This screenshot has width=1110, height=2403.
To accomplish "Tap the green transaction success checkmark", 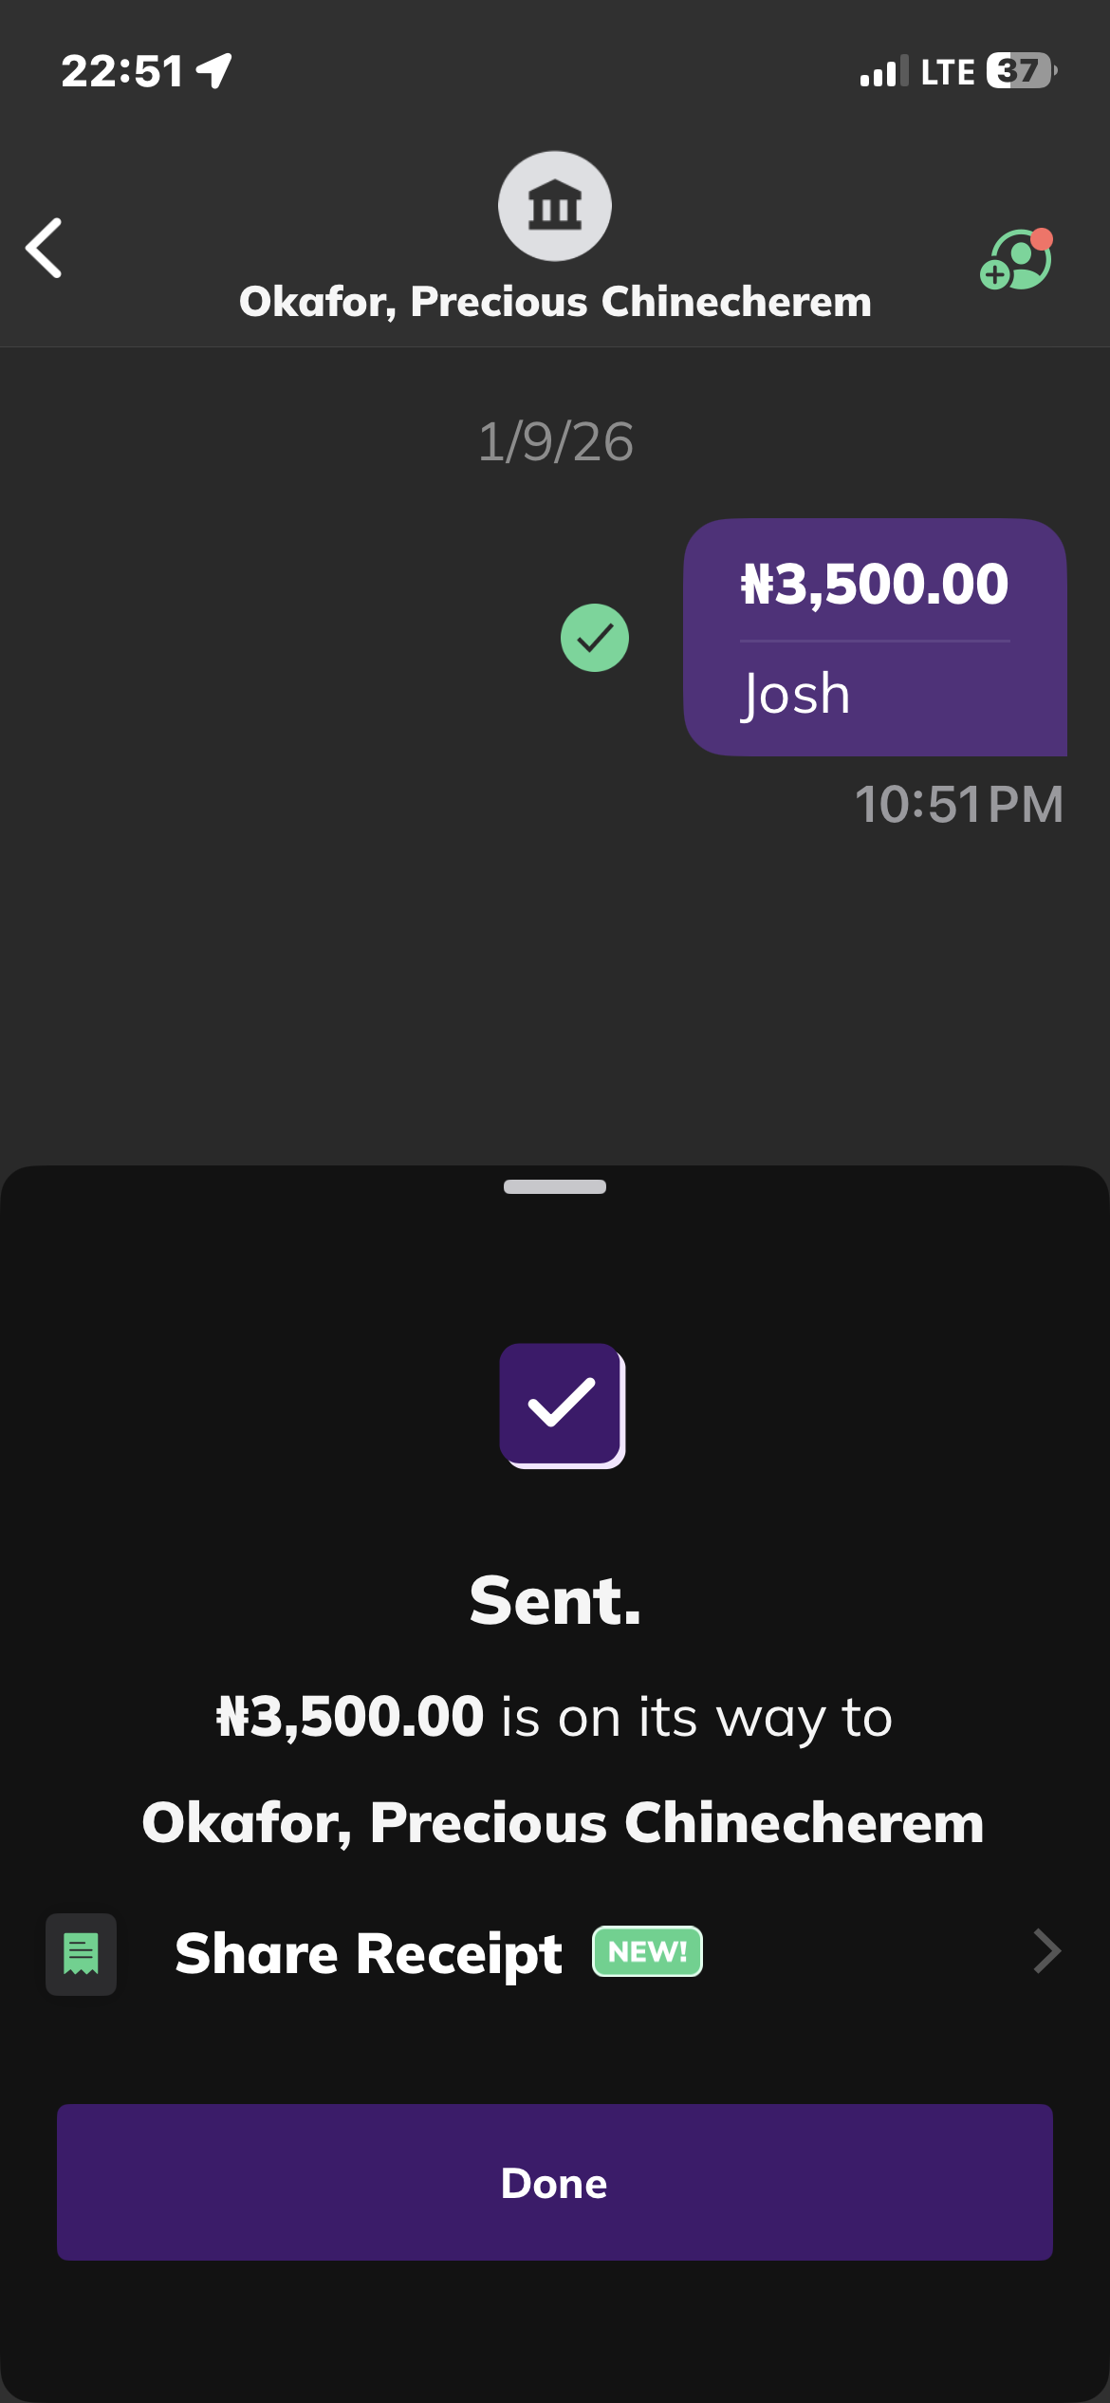I will tap(595, 638).
